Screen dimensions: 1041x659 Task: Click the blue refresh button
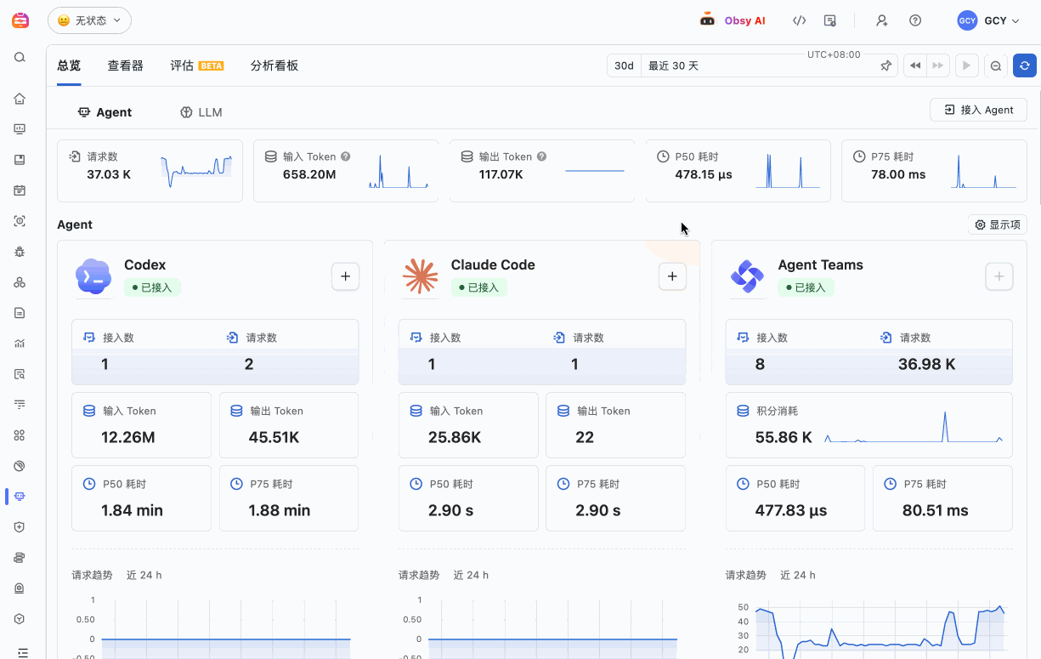(x=1025, y=65)
